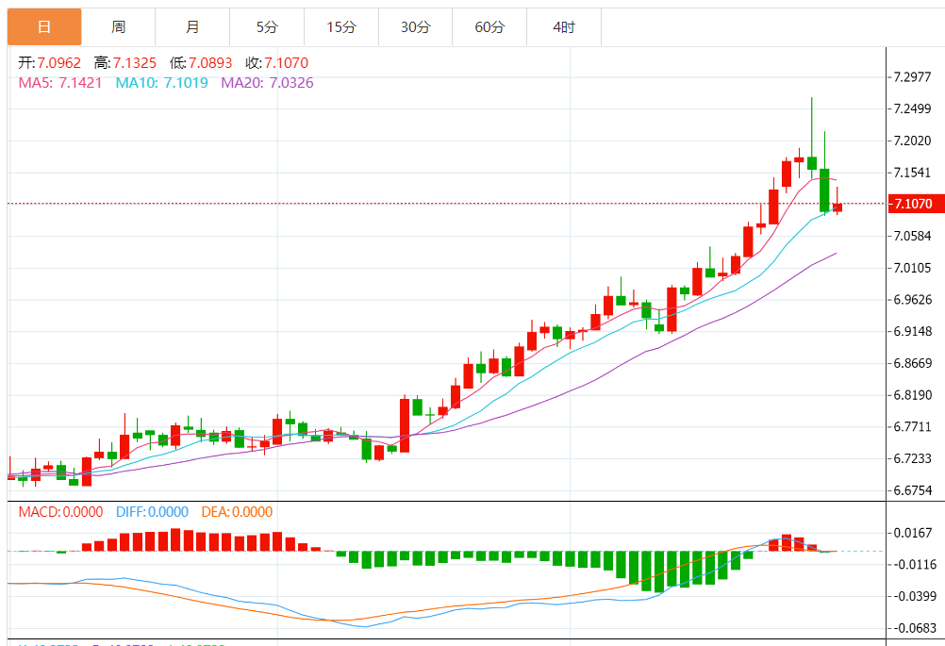Click the DEA:0.0000 label
Viewport: 945px width, 646px height.
[237, 512]
